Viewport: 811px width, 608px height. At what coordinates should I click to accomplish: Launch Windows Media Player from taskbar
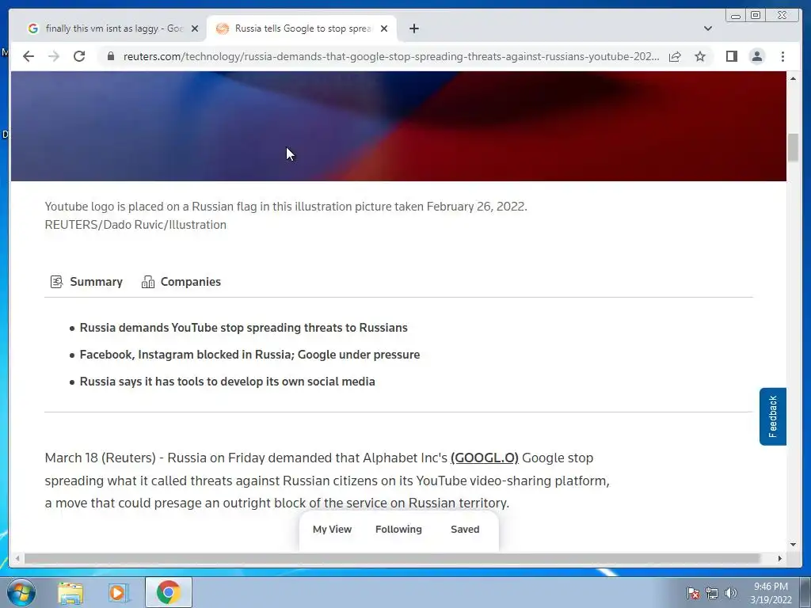pyautogui.click(x=118, y=592)
